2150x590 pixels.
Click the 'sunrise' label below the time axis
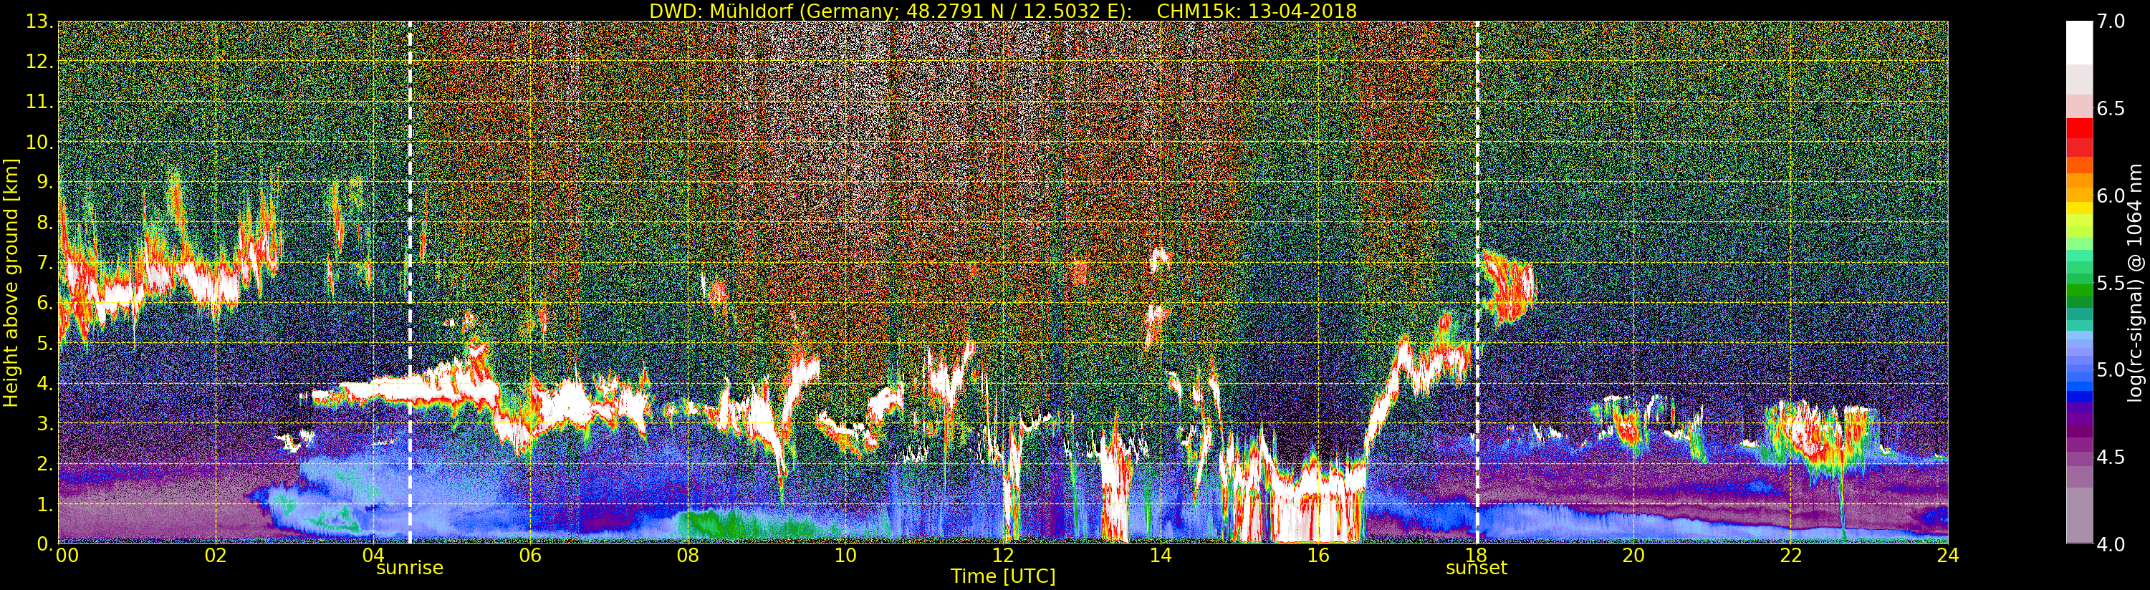pos(410,569)
